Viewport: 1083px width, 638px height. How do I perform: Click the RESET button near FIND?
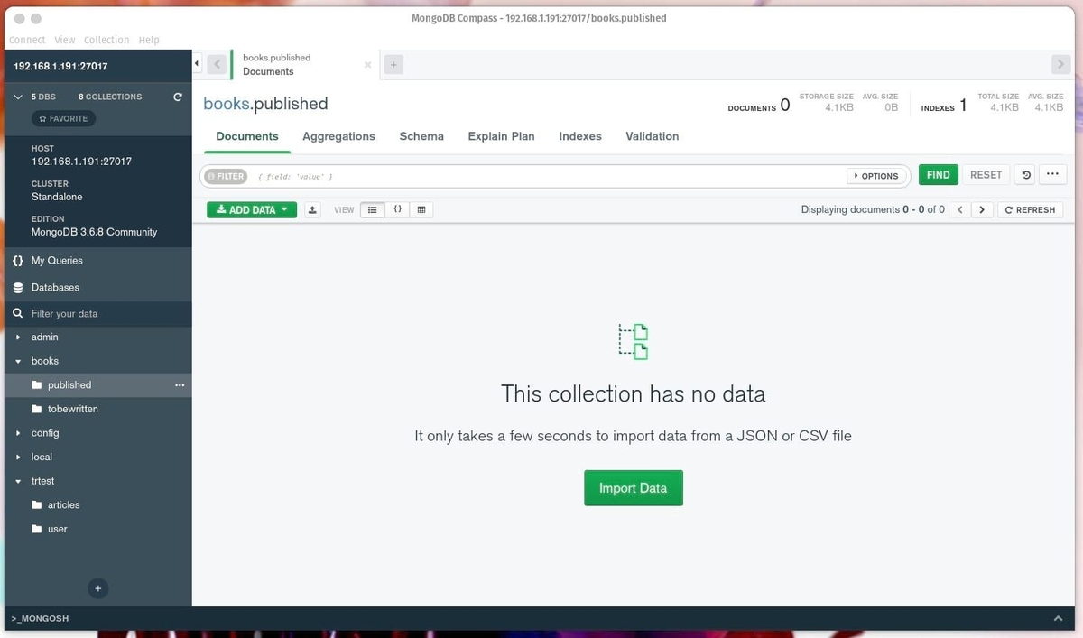[x=986, y=174]
